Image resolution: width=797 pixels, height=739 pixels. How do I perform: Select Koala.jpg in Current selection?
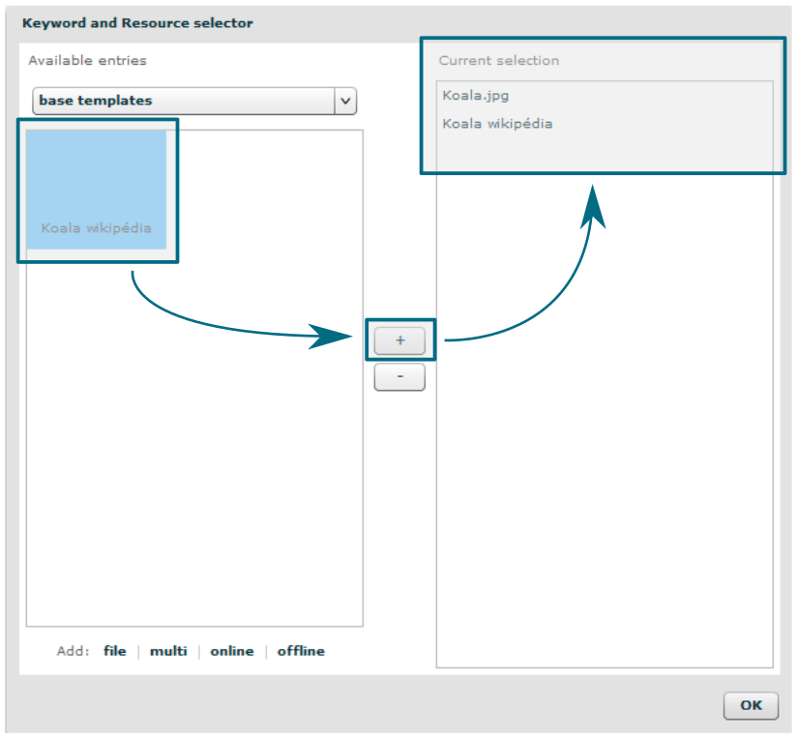pos(475,95)
